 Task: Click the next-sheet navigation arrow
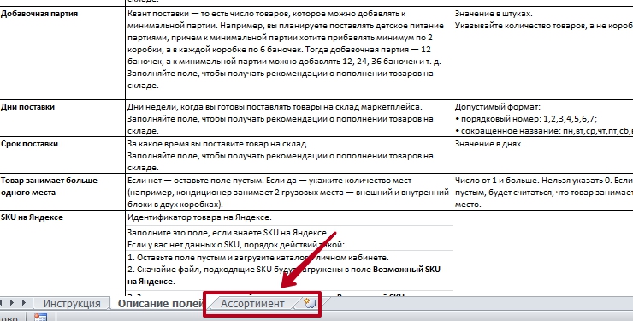coord(12,302)
